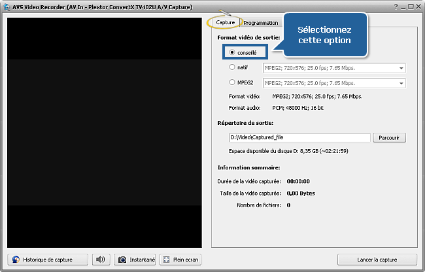Click the 00:00:00 duration value

click(298, 181)
